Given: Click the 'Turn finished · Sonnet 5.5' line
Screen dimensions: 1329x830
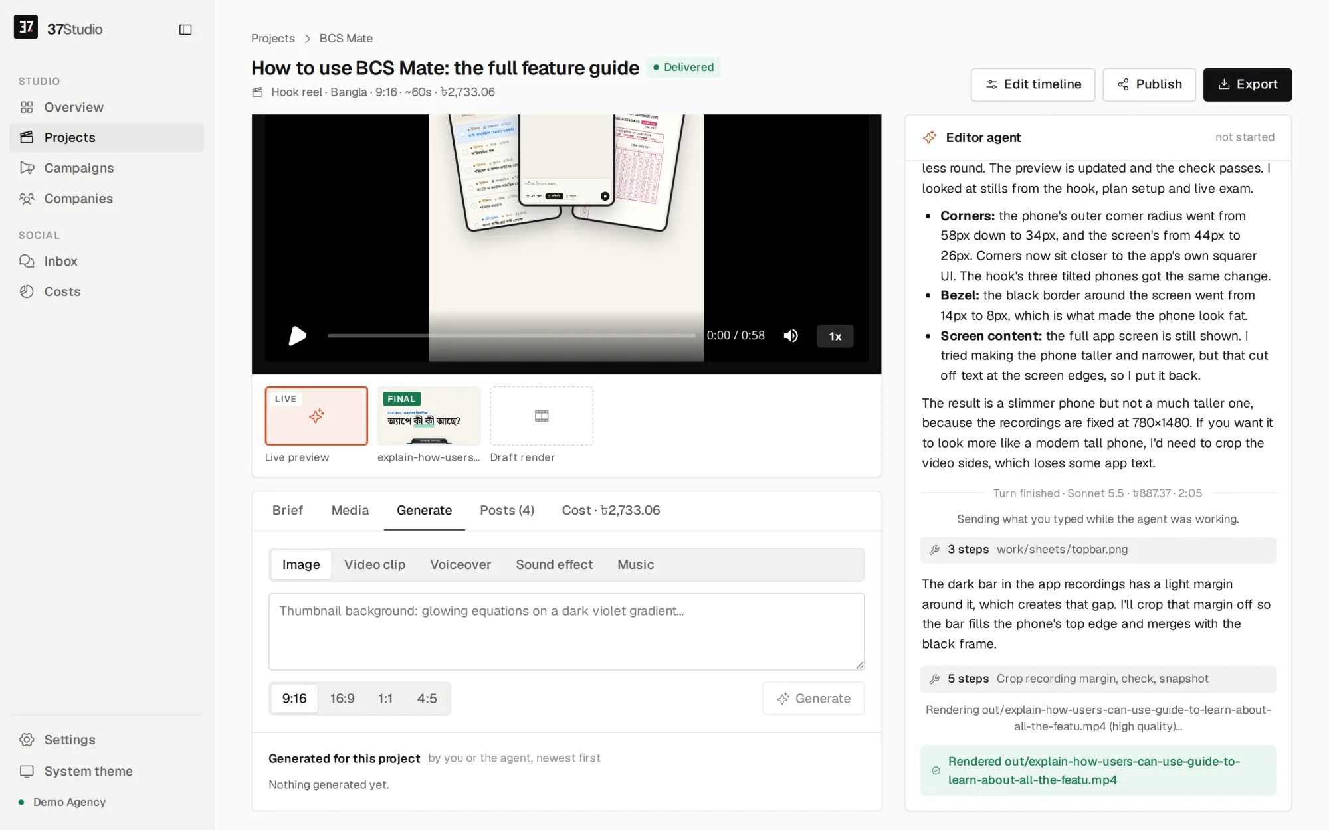Looking at the screenshot, I should tap(1097, 493).
